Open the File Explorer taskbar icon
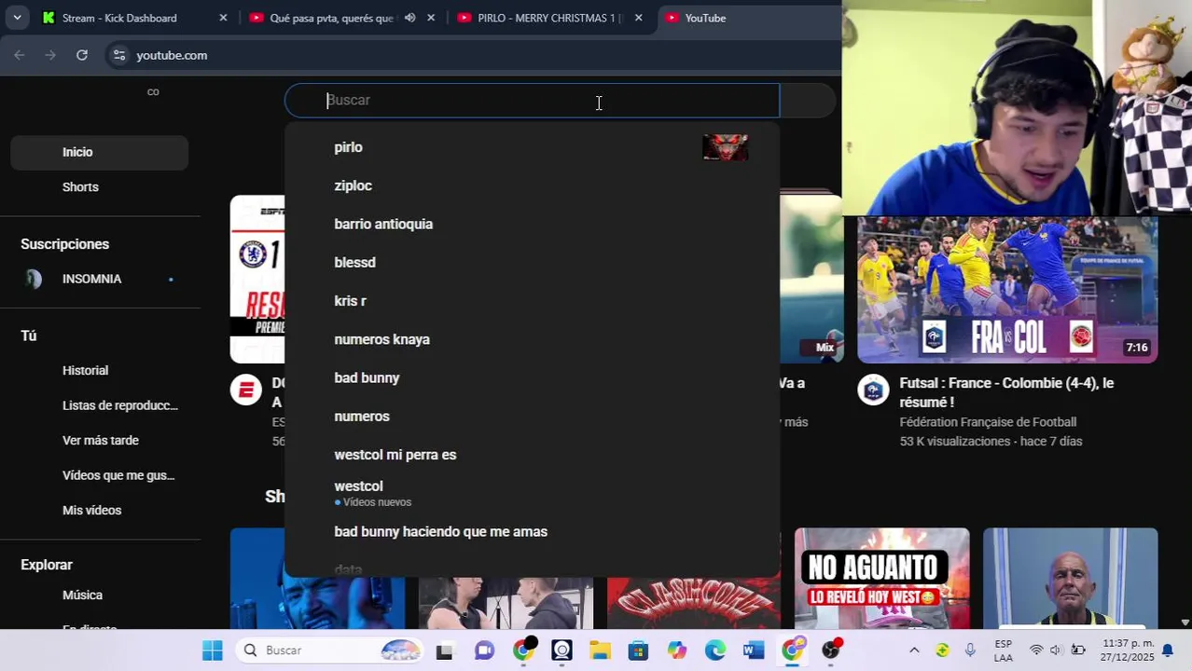 click(599, 650)
